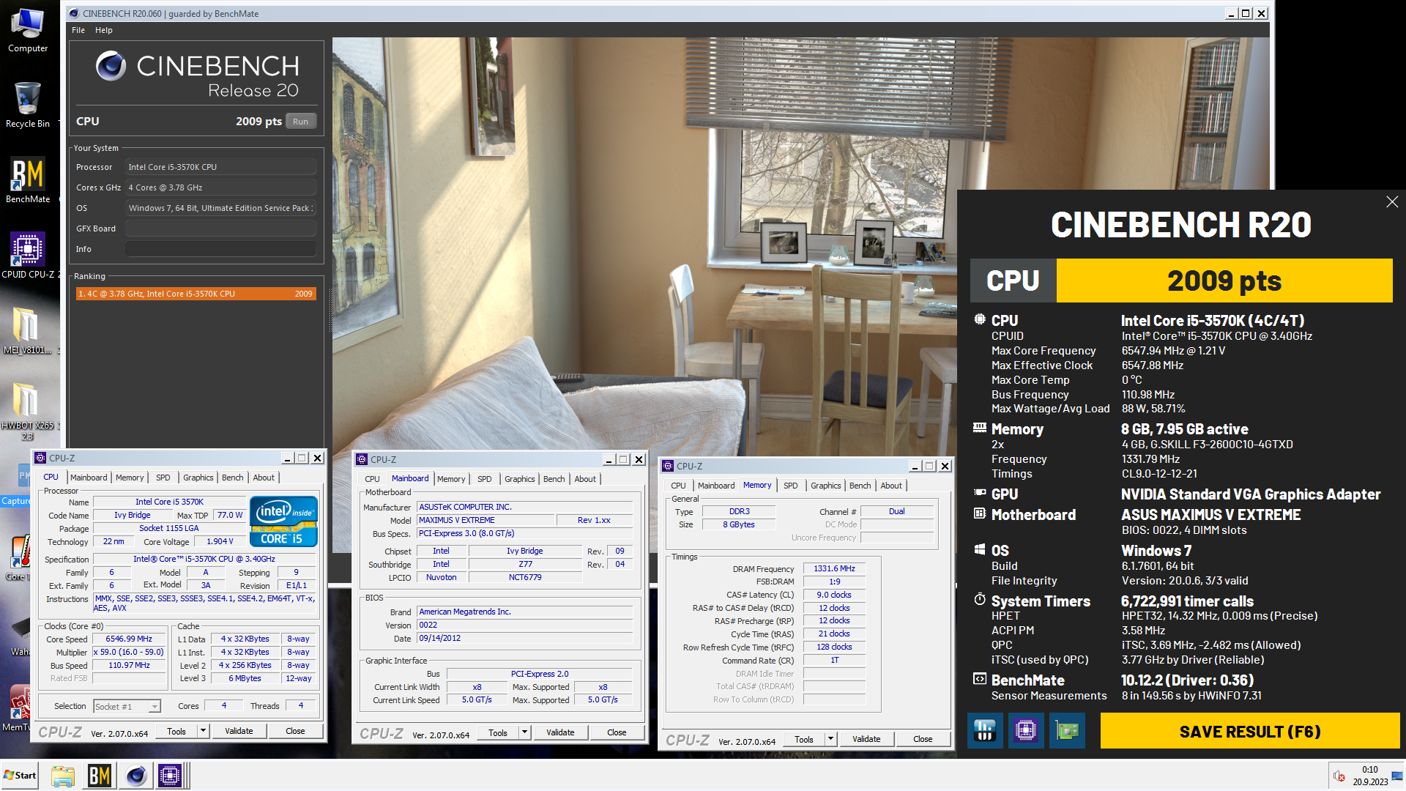Click the yellow 2009 pts score banner
1406x791 pixels.
1224,281
